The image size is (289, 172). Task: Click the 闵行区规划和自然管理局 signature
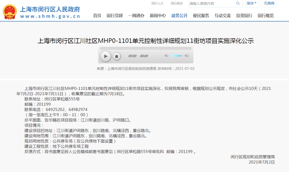point(253,157)
